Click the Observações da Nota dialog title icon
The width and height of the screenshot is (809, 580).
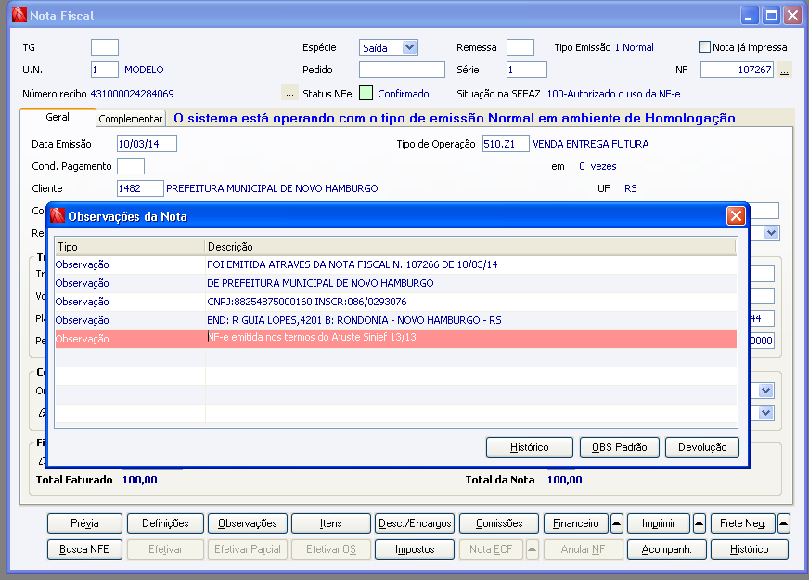coord(58,215)
